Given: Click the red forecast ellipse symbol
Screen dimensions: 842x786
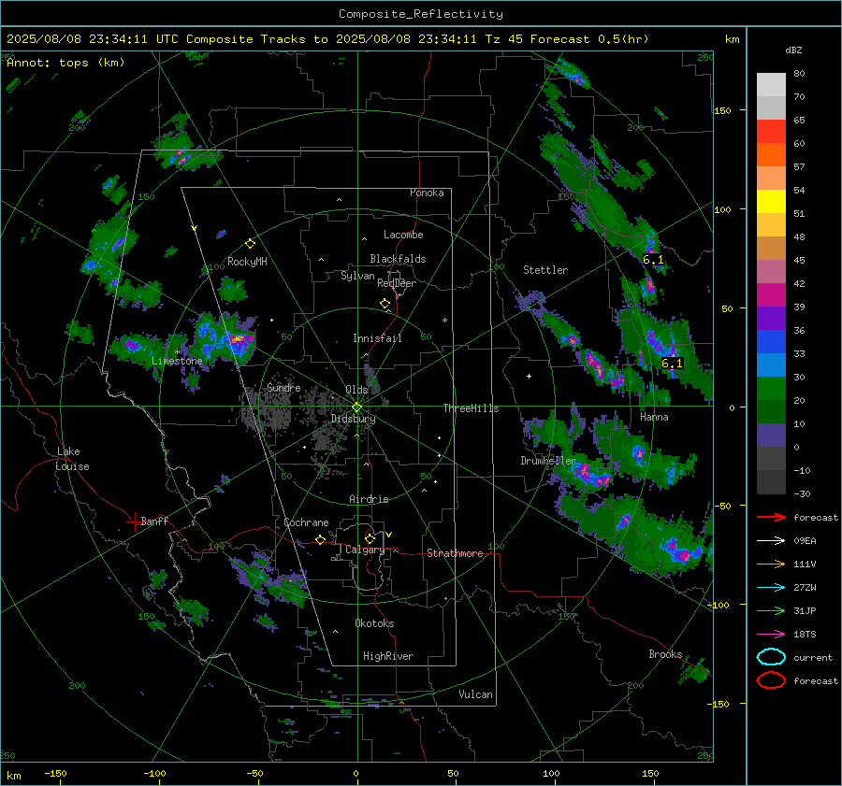Looking at the screenshot, I should coord(771,680).
